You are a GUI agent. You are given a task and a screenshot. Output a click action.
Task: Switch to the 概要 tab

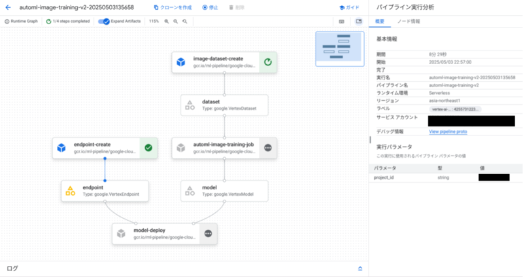click(380, 22)
